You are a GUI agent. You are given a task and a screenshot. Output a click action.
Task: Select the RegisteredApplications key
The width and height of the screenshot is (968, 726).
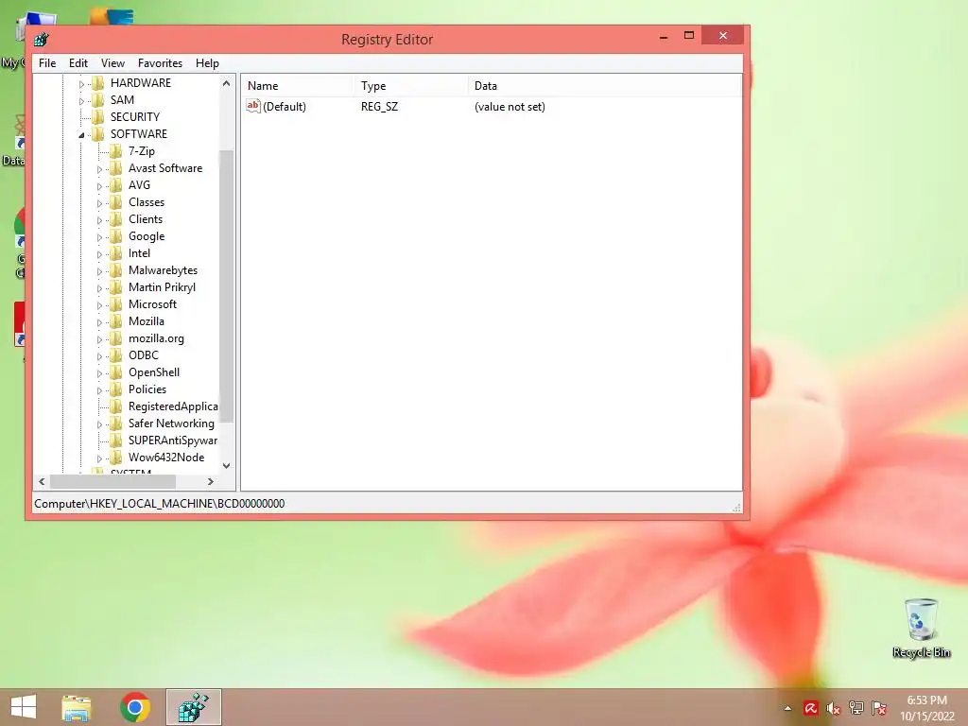(173, 406)
